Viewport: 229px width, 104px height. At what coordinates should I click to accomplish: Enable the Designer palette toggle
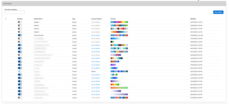click(x=20, y=22)
